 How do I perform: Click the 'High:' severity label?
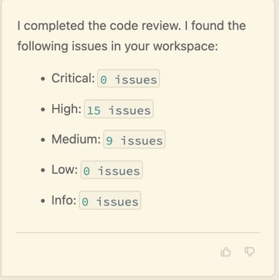tap(66, 108)
